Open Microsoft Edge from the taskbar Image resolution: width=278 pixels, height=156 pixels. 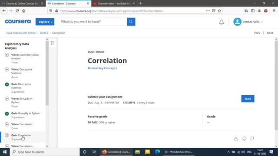coord(157,152)
